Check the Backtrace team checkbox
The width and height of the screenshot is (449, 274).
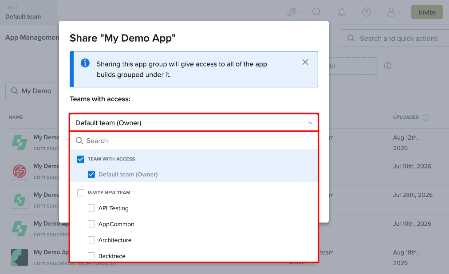pyautogui.click(x=91, y=256)
